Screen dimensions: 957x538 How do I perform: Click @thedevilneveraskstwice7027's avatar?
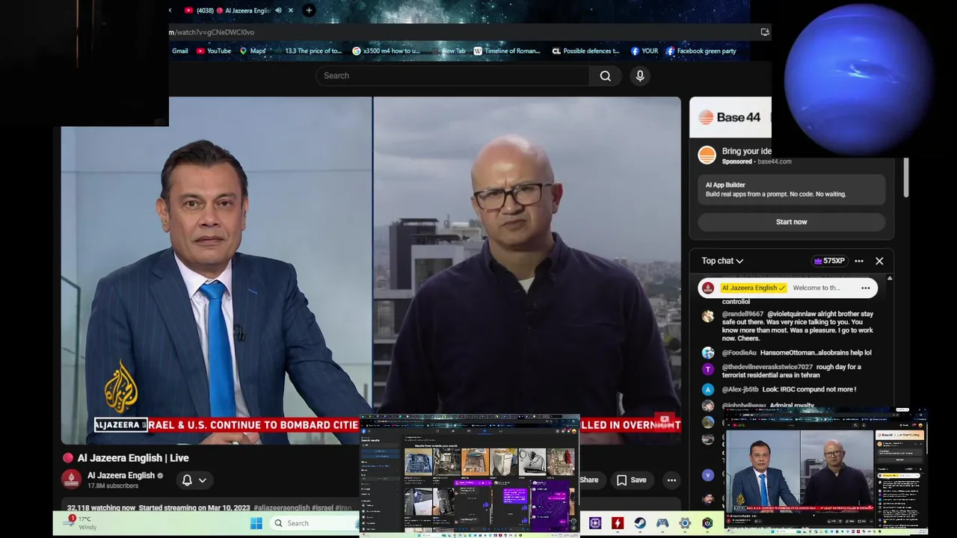pyautogui.click(x=707, y=369)
